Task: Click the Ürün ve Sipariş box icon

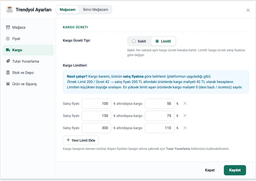Action: pyautogui.click(x=8, y=84)
